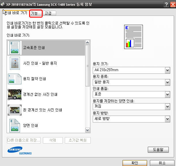Click the 도움말 button
Image resolution: width=176 pixels, height=166 pixels.
point(158,150)
